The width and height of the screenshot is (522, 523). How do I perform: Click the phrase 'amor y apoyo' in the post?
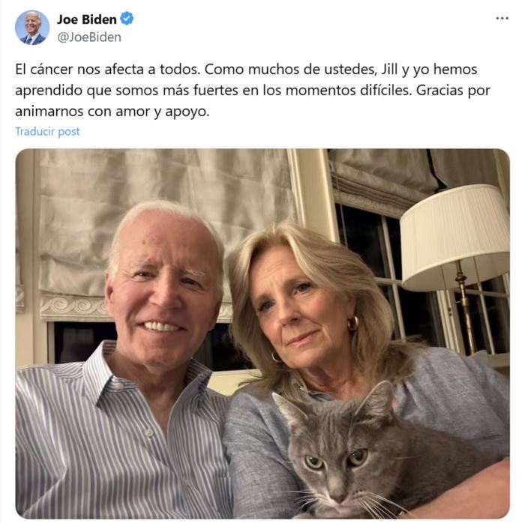[x=163, y=112]
